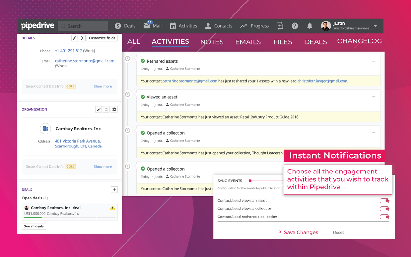Open notifications via the bell icon

[310, 26]
